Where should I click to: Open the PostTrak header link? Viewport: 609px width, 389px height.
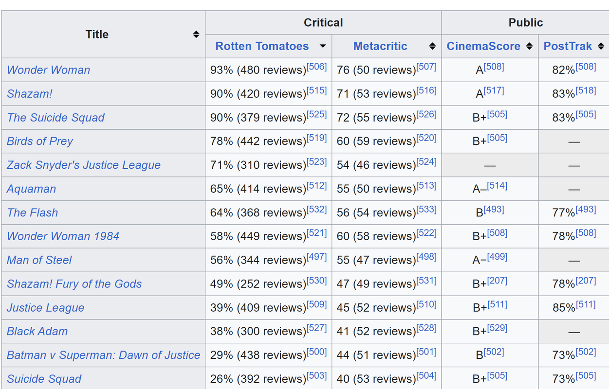point(568,46)
